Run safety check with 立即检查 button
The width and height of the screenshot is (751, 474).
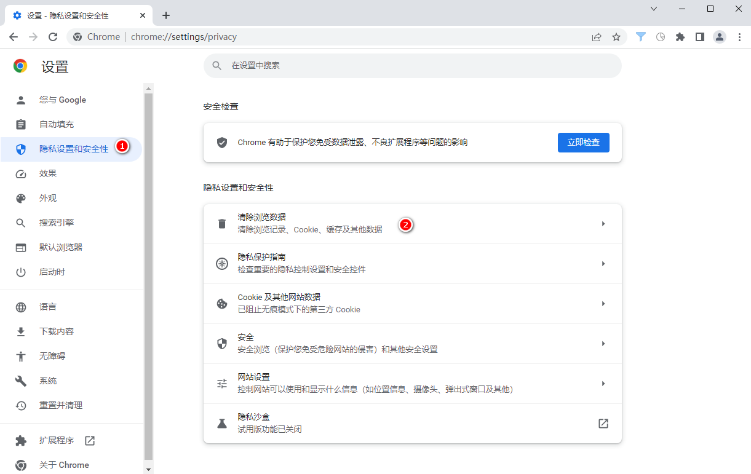pyautogui.click(x=584, y=142)
